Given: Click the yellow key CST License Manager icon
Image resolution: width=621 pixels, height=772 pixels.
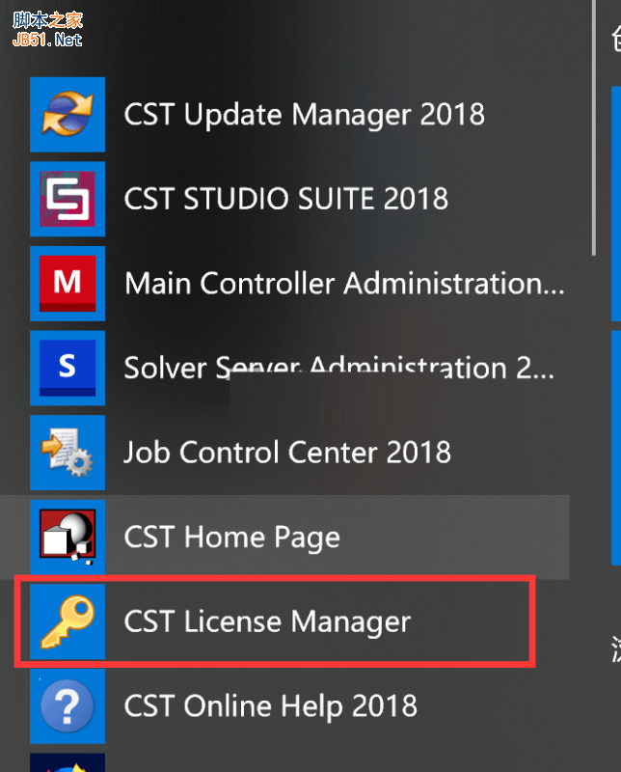Looking at the screenshot, I should 67,621.
